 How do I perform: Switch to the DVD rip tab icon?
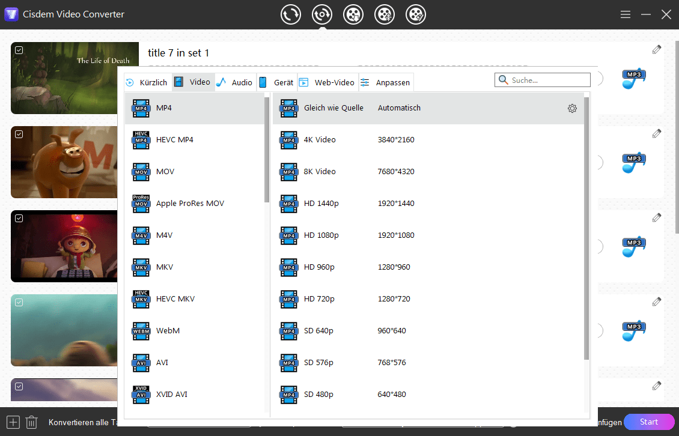tap(322, 14)
